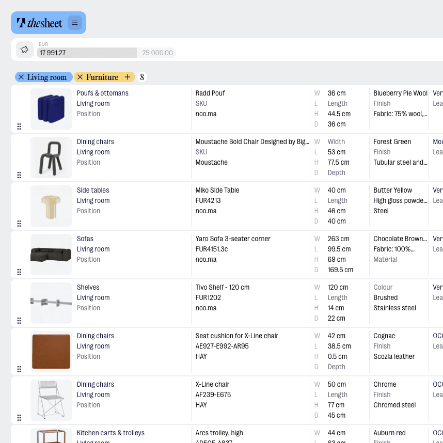
Task: Click the Forest Green colour
Action: coord(392,142)
